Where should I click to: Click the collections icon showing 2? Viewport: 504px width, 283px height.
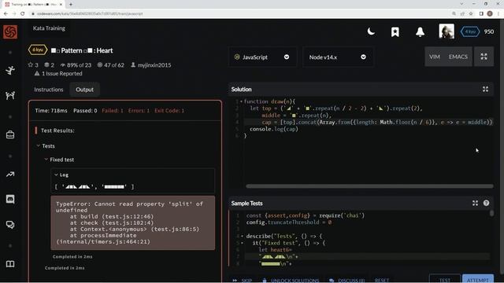click(x=47, y=64)
